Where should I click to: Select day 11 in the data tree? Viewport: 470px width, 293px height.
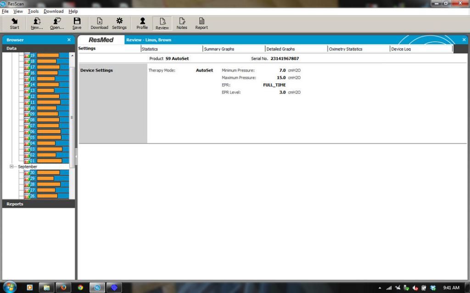click(x=46, y=102)
